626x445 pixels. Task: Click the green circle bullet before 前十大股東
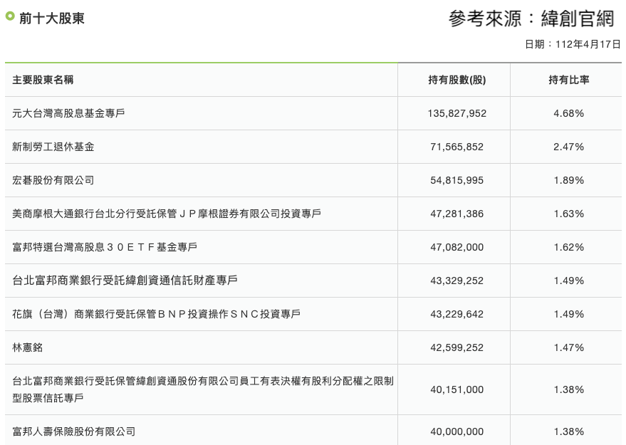(x=9, y=16)
